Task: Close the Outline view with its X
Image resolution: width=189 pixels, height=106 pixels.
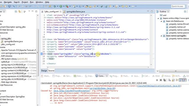Action: pos(168,11)
